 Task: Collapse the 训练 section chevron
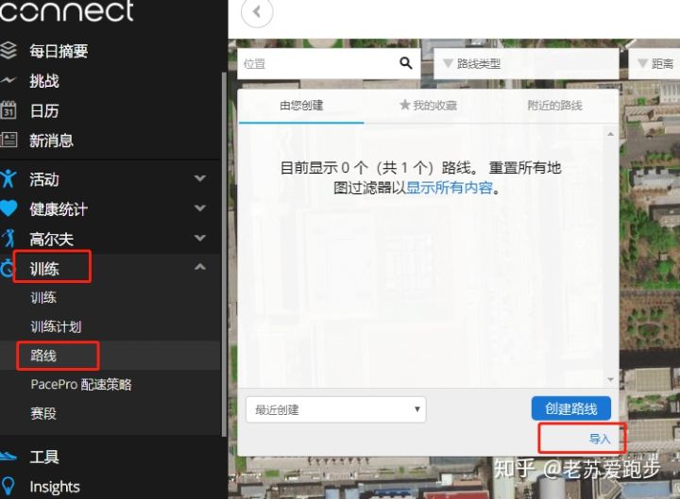pyautogui.click(x=200, y=267)
